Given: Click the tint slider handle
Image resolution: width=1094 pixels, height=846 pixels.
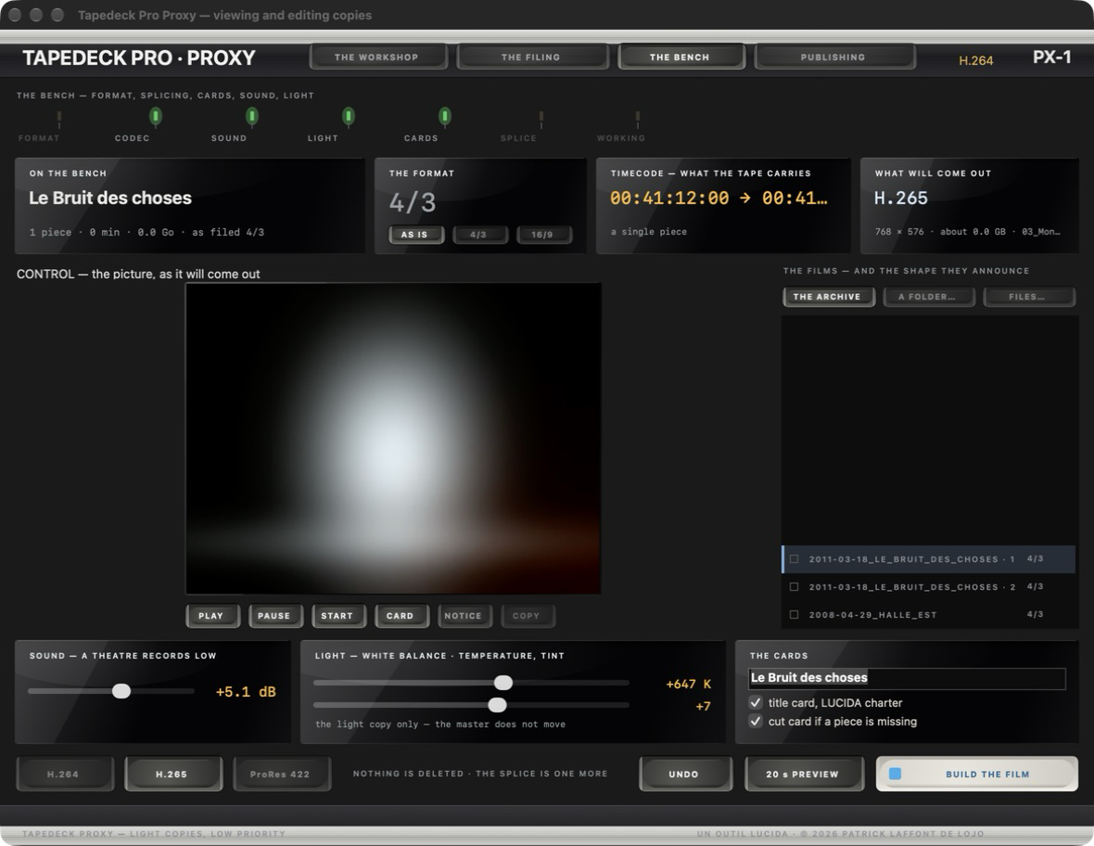Looking at the screenshot, I should (x=498, y=705).
